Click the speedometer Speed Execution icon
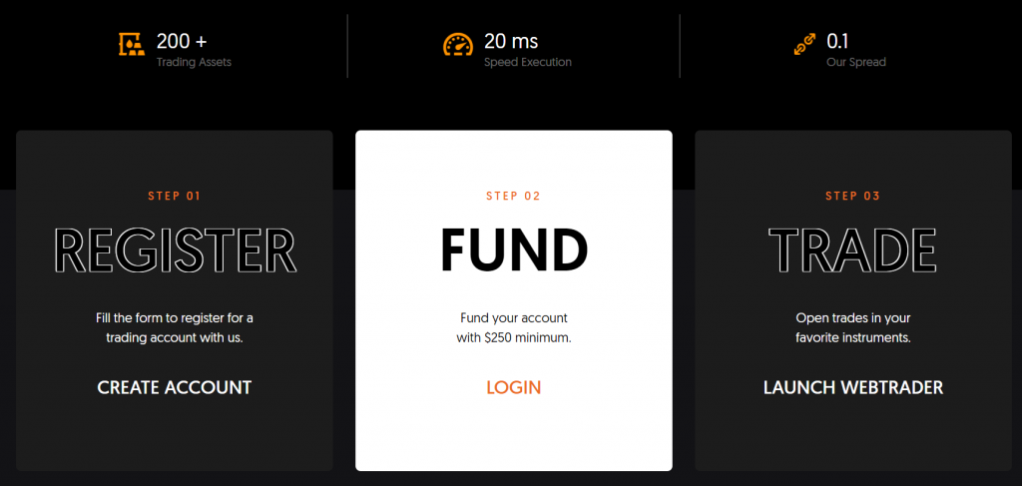 click(x=458, y=44)
